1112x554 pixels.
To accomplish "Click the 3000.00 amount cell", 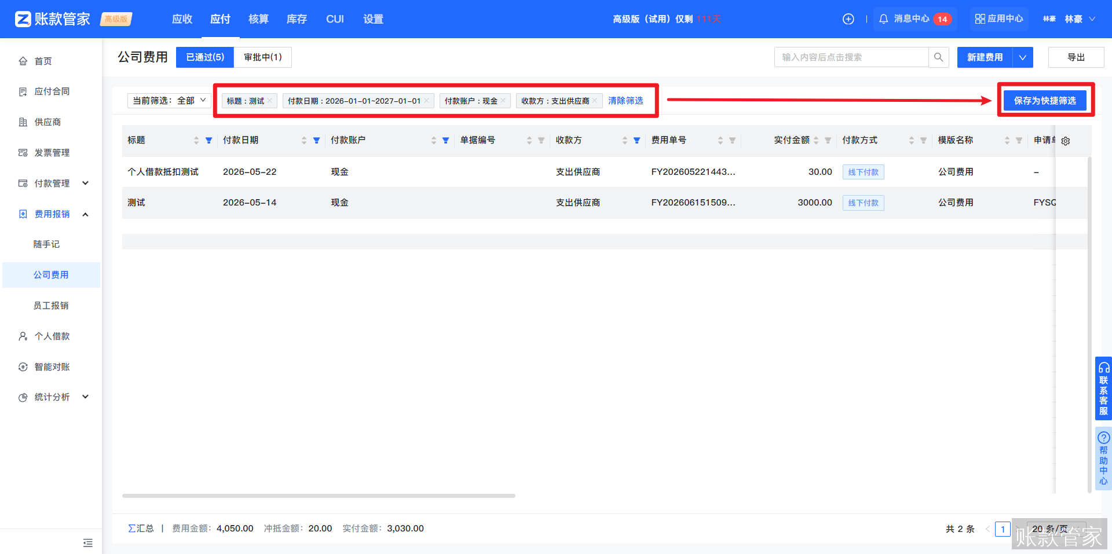I will pyautogui.click(x=814, y=203).
